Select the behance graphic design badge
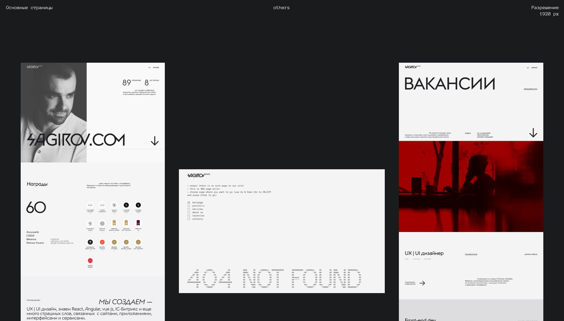This screenshot has width=564, height=321. (114, 223)
